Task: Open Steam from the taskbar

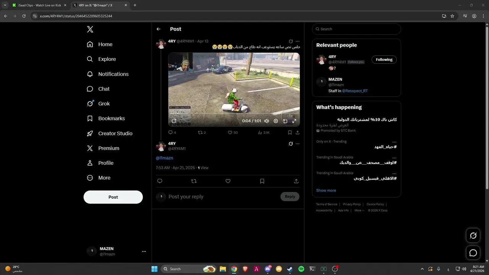Action: (x=290, y=269)
